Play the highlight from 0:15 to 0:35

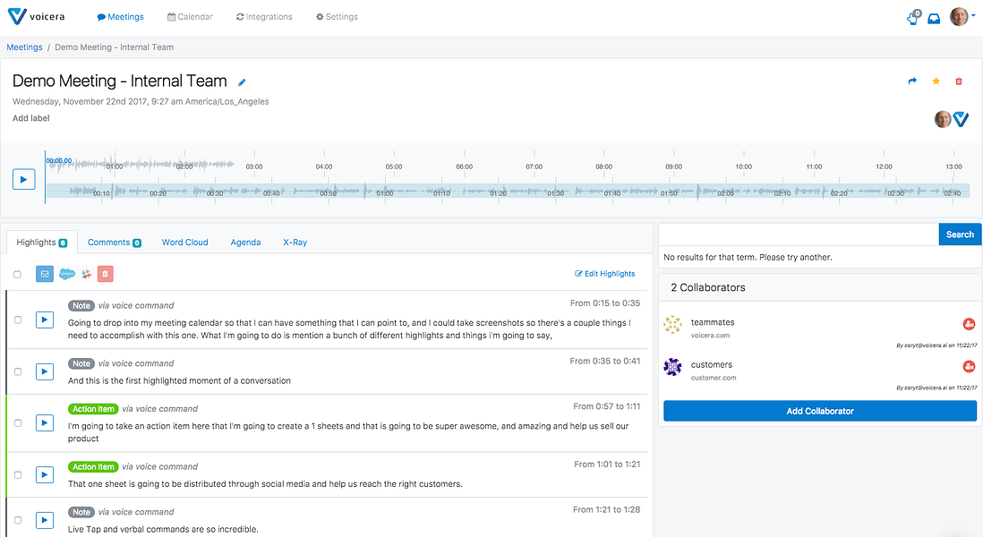pos(45,320)
